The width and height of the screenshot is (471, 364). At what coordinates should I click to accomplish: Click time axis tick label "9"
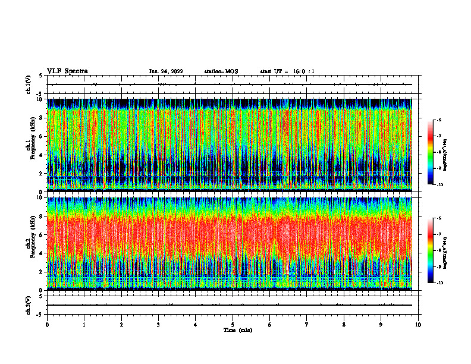pos(381,325)
